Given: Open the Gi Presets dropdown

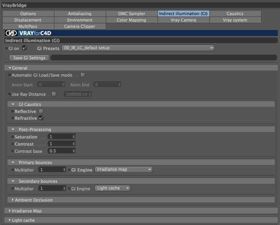Looking at the screenshot, I should [138, 48].
